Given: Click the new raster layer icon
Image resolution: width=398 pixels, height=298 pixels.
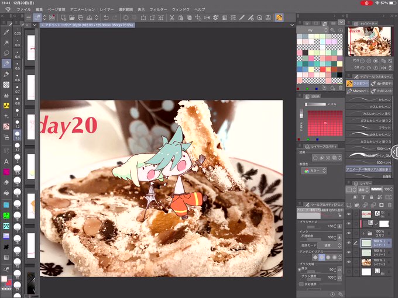Looking at the screenshot, I should tap(349, 205).
